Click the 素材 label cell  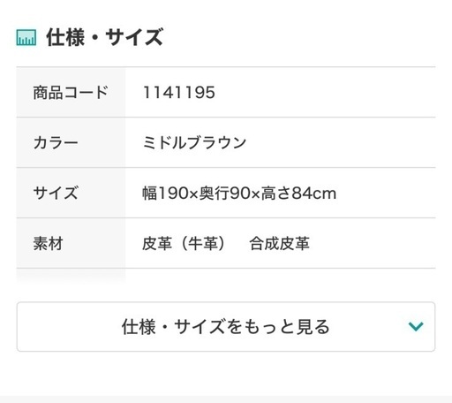coord(71,243)
